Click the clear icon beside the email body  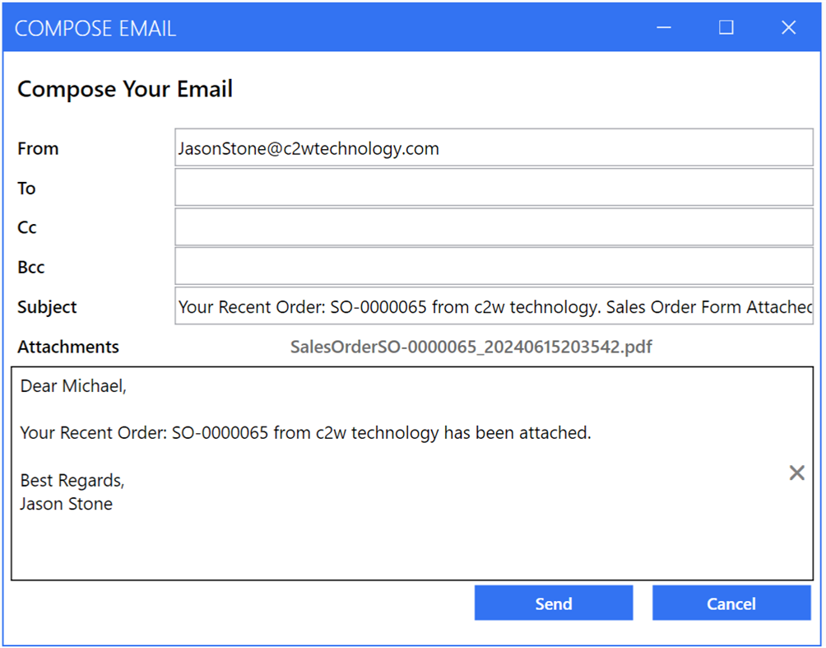click(796, 472)
